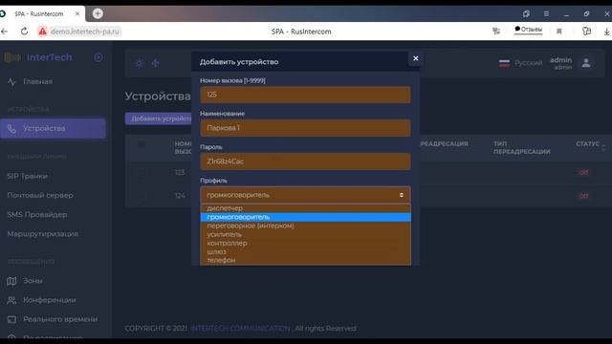Open the browser extensions icon
This screenshot has width=612, height=344.
coord(586,32)
